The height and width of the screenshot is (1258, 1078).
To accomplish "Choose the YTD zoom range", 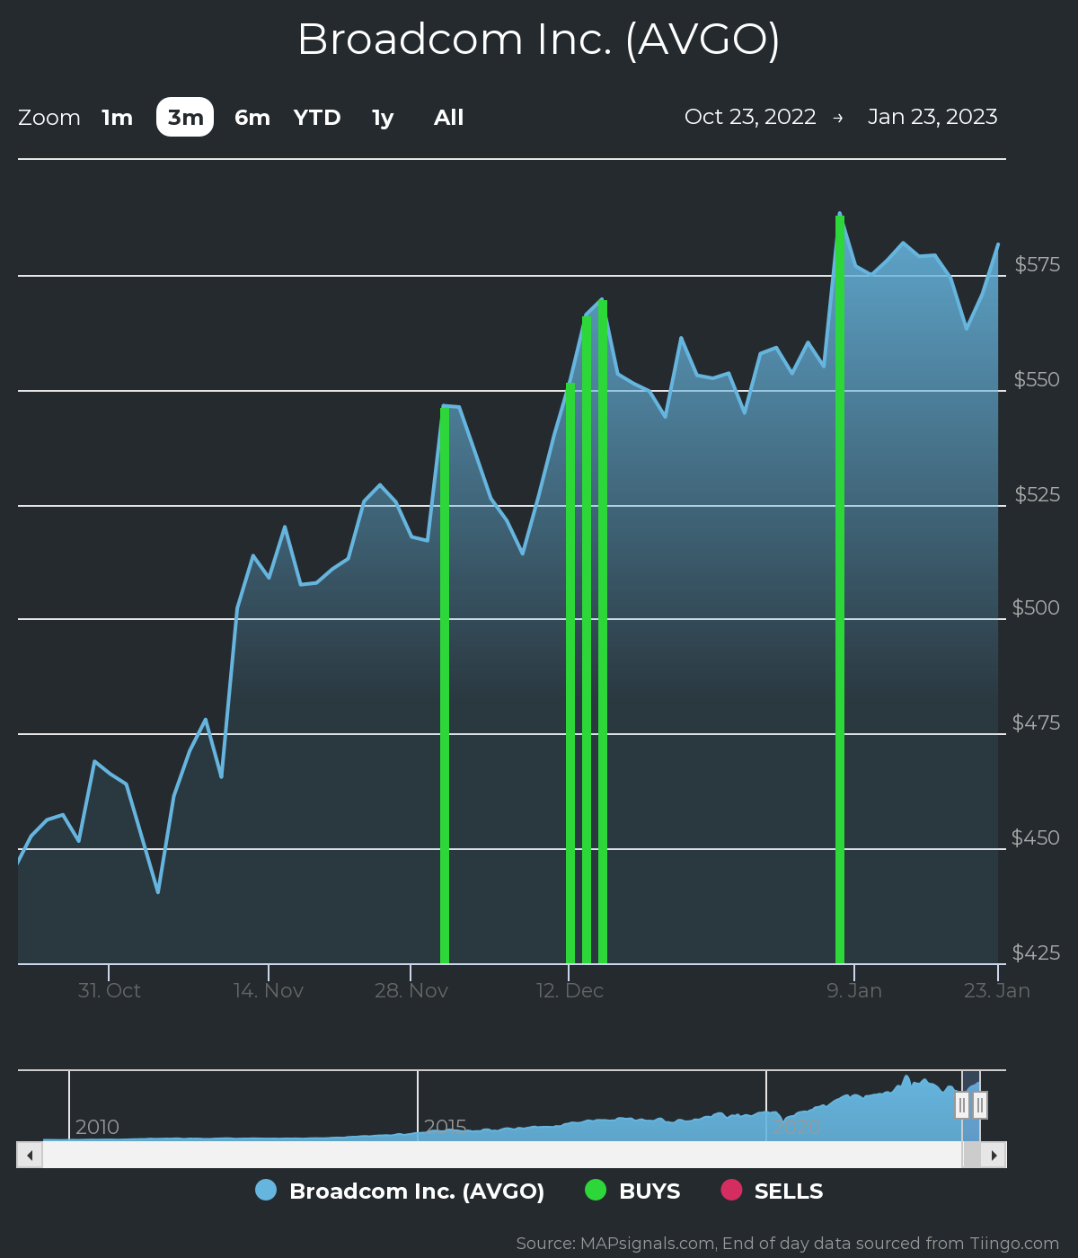I will [317, 118].
